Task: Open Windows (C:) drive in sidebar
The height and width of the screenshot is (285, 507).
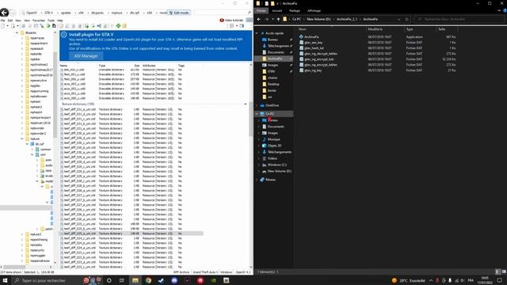Action: pyautogui.click(x=276, y=165)
